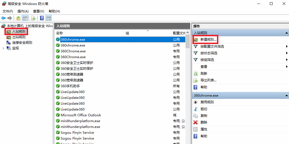This screenshot has width=289, height=144.
Task: Open the 查看 action submenu item
Action: 204,66
